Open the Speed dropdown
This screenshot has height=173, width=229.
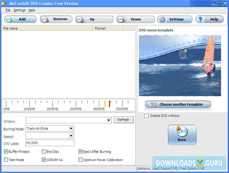[71, 136]
